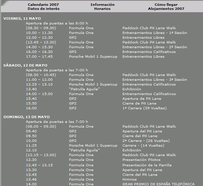Viewport: 203px width, 186px height.
Task: Click 'Patrulla Aguila' in the 13.40 row
Action: [x=84, y=89]
